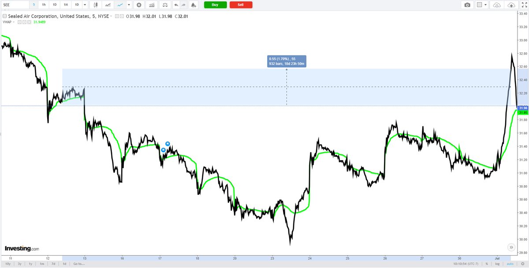Click the VWAP price label 31.95
529x268 pixels.
[523, 113]
